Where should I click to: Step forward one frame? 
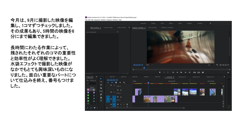(x=186, y=72)
